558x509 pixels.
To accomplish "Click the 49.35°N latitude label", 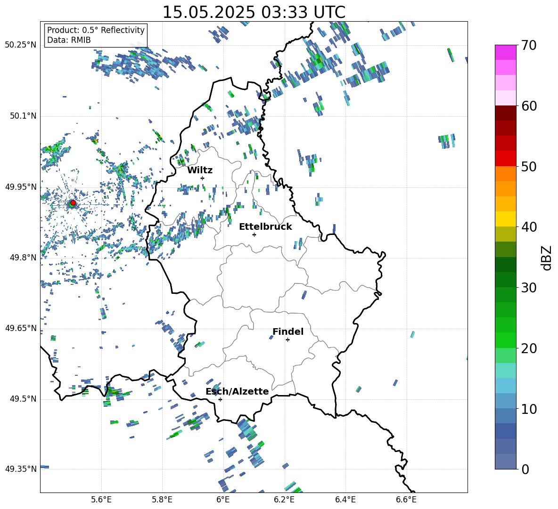I will [21, 469].
